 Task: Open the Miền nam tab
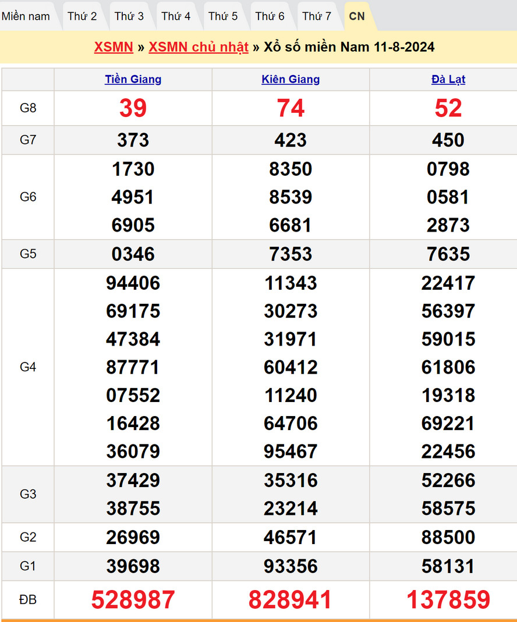26,16
